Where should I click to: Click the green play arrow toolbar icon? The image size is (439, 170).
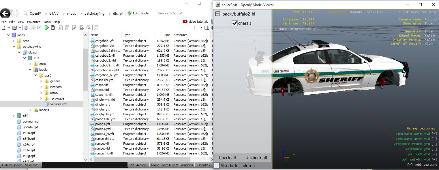(x=46, y=28)
